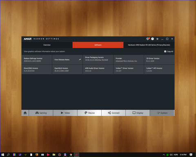Open the ReLive section
The image size is (196, 157).
click(x=89, y=113)
